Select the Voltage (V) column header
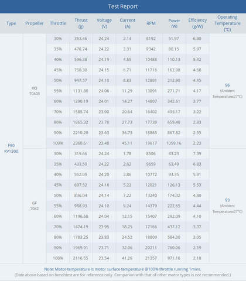The image size is (246, 281). tap(104, 23)
